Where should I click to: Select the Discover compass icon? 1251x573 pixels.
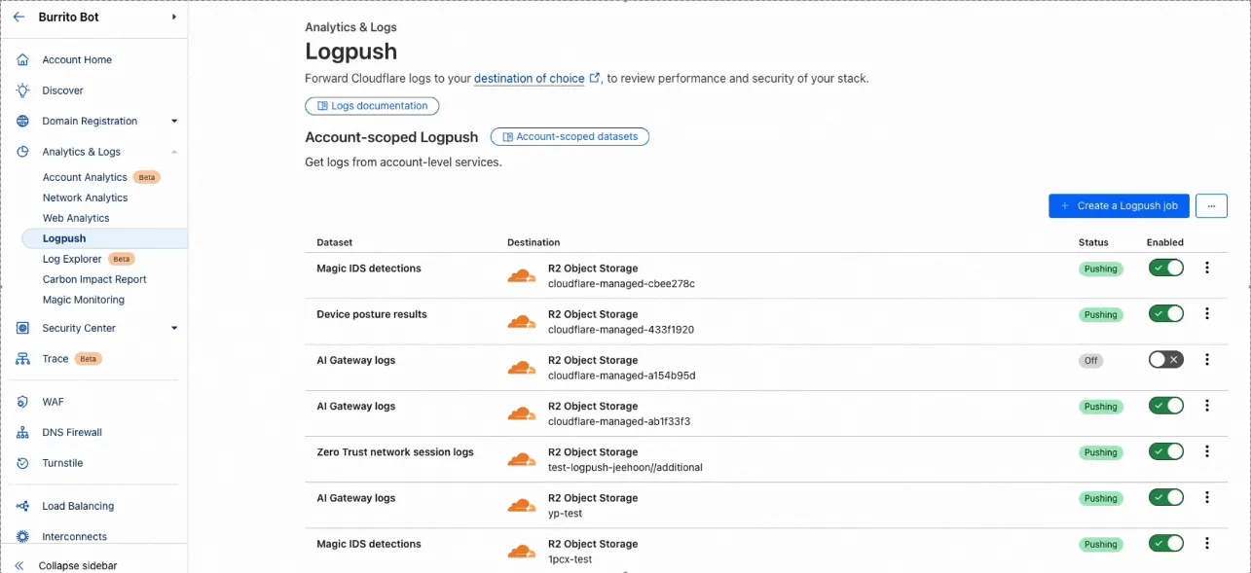21,90
